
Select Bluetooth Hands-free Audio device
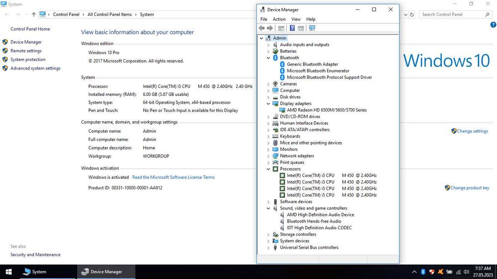tap(314, 221)
